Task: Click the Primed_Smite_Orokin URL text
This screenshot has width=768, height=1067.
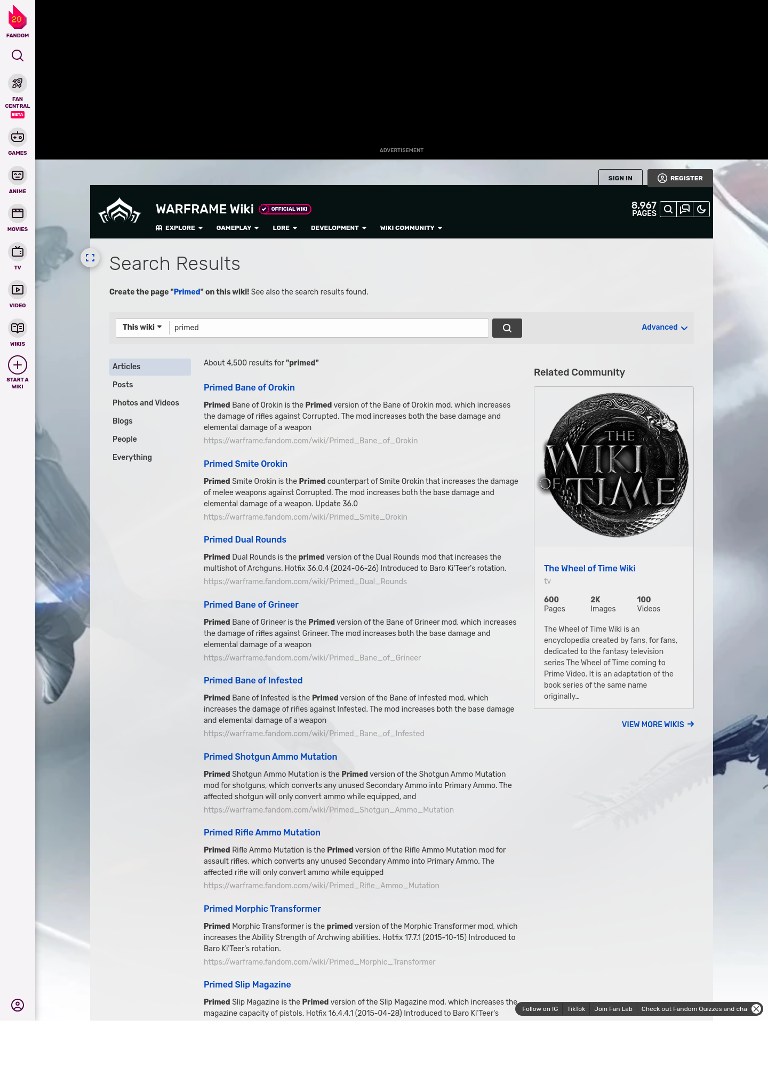Action: coord(305,517)
